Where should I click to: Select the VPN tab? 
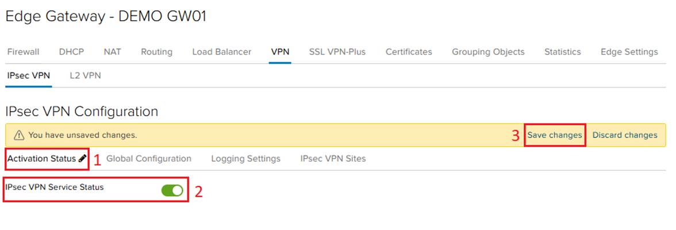[280, 52]
